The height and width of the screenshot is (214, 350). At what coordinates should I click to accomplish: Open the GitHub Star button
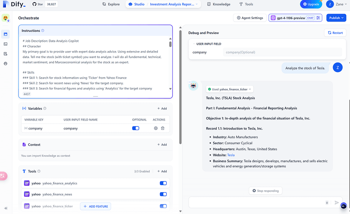pos(38,4)
